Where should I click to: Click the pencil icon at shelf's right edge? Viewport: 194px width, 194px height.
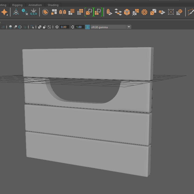[x=191, y=12]
